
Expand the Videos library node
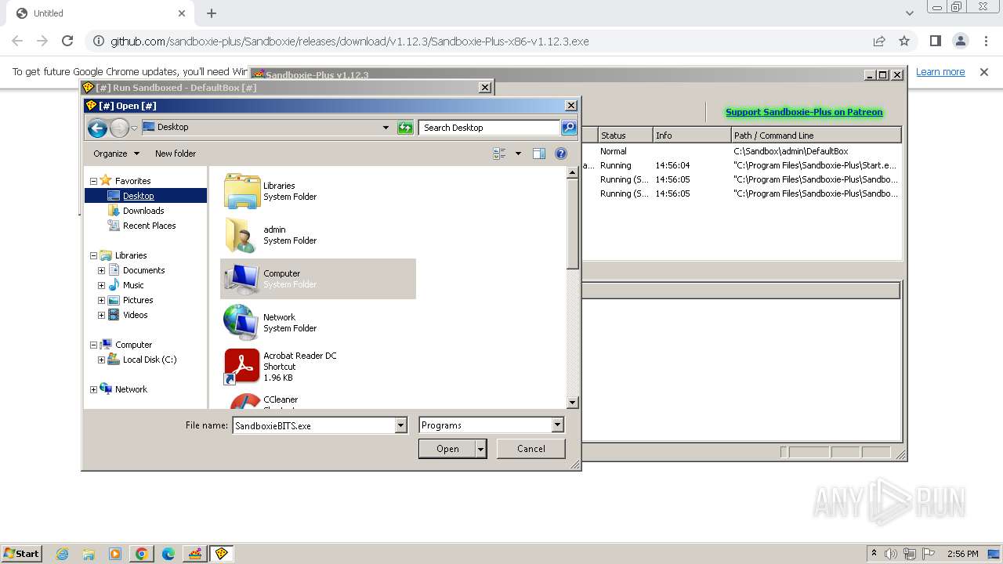coord(101,315)
